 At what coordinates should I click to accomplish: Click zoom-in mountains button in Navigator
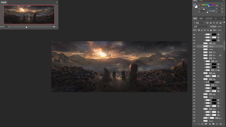click(54, 26)
